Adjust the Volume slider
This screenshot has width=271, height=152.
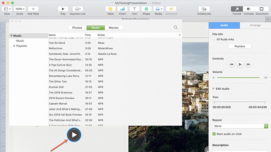coord(261,78)
